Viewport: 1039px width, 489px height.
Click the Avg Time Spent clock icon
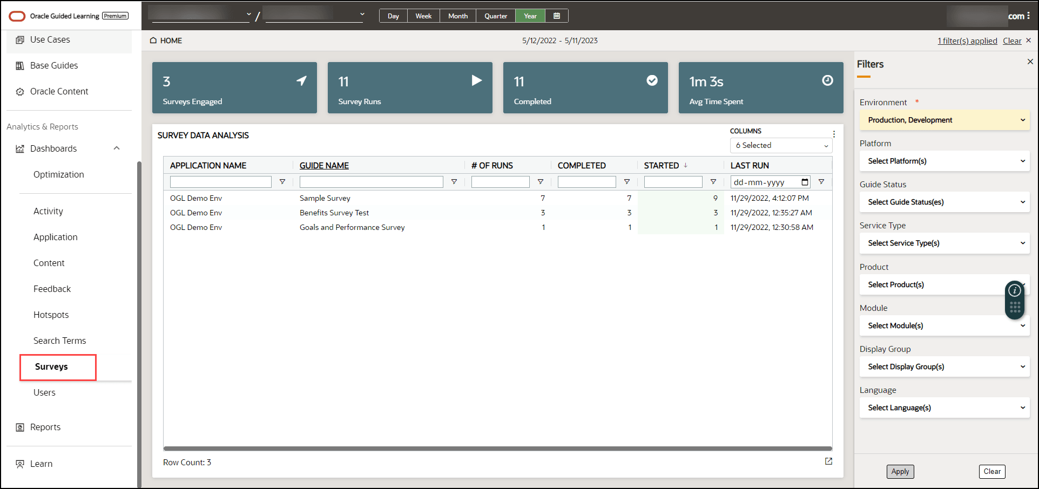point(827,80)
